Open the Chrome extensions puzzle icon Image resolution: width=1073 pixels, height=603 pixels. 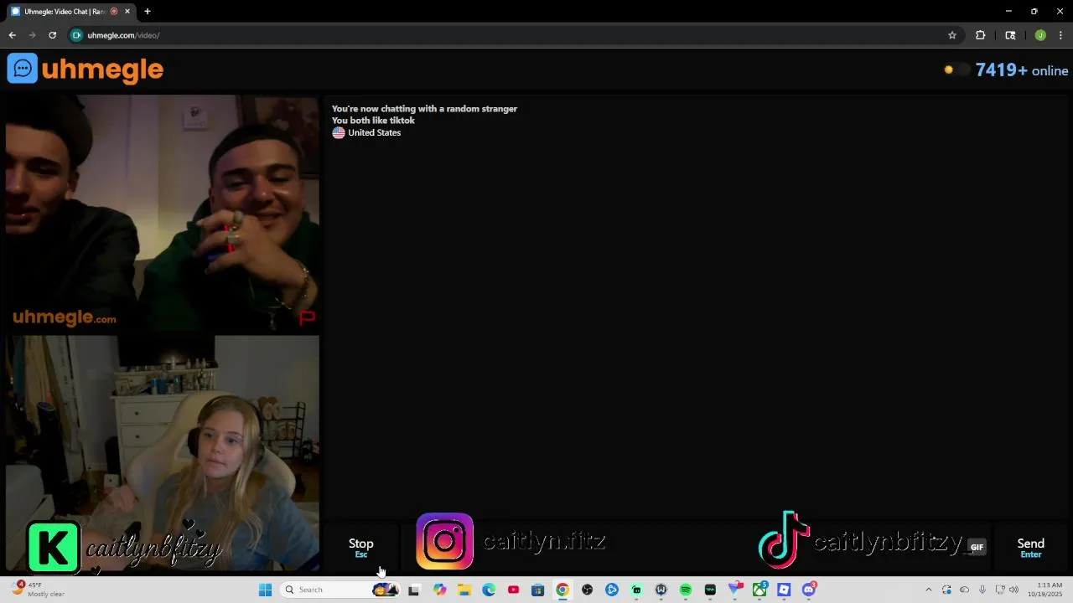[980, 35]
